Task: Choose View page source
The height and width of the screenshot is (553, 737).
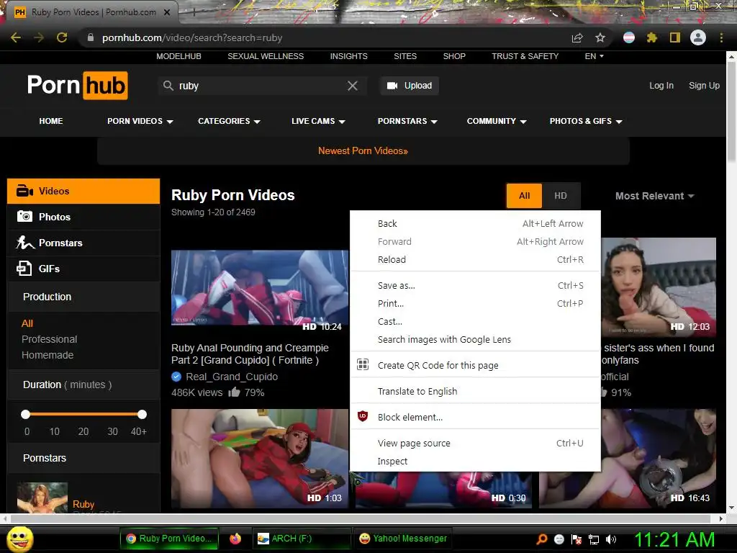Action: point(475,443)
